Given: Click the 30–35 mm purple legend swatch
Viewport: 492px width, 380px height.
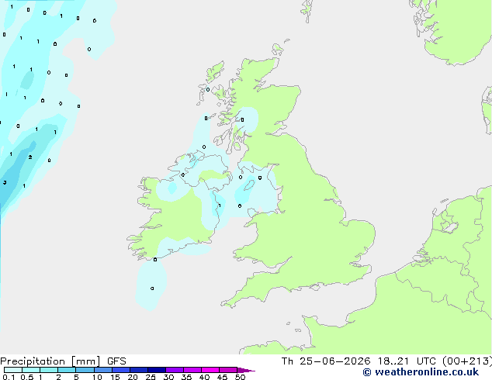Looking at the screenshot, I should coord(175,370).
